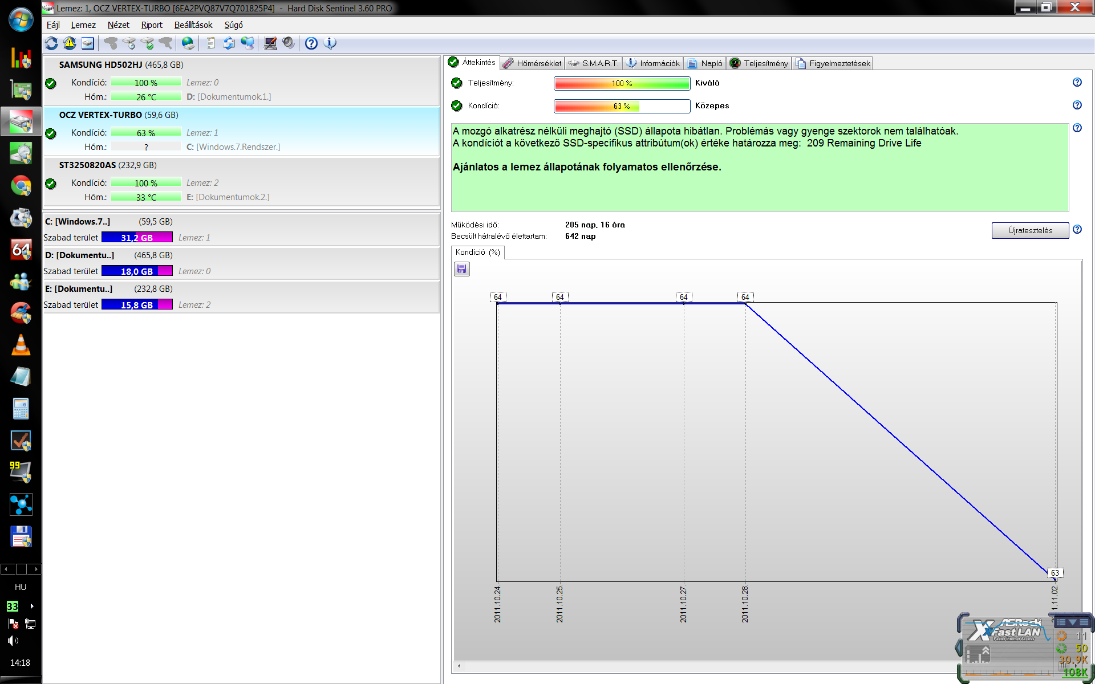The image size is (1095, 684).
Task: Switch to the Napló tab
Action: [x=705, y=63]
